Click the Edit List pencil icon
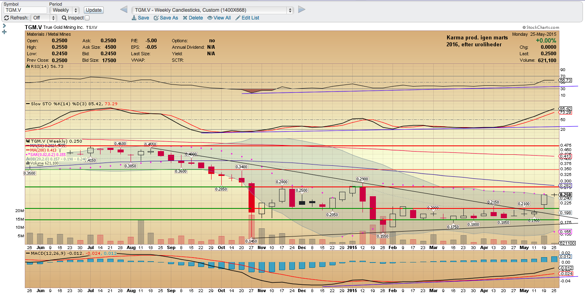 pos(238,18)
